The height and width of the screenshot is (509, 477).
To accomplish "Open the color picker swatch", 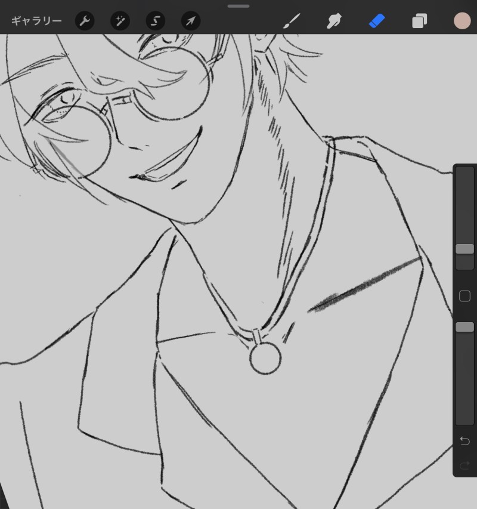I will [x=462, y=21].
